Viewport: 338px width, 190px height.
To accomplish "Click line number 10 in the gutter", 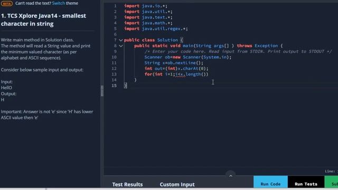I will [x=114, y=57].
